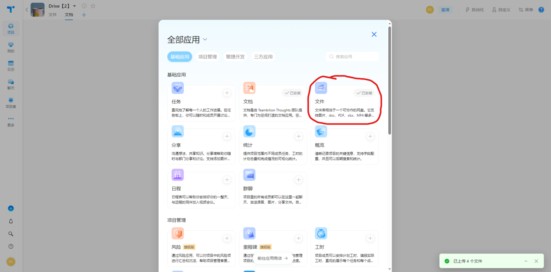Open the 日历 calendar sidebar icon

point(11,66)
